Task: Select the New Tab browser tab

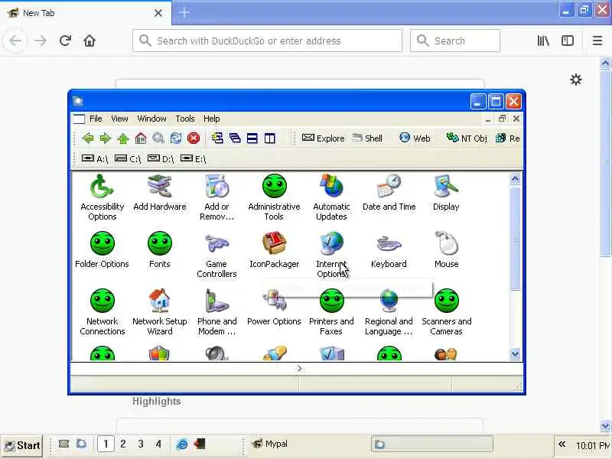Action: [x=86, y=13]
